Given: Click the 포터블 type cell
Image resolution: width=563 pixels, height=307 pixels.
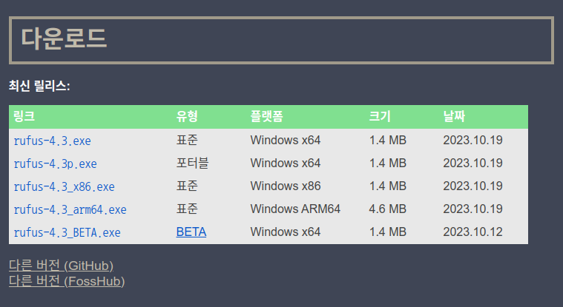Looking at the screenshot, I should coord(192,163).
